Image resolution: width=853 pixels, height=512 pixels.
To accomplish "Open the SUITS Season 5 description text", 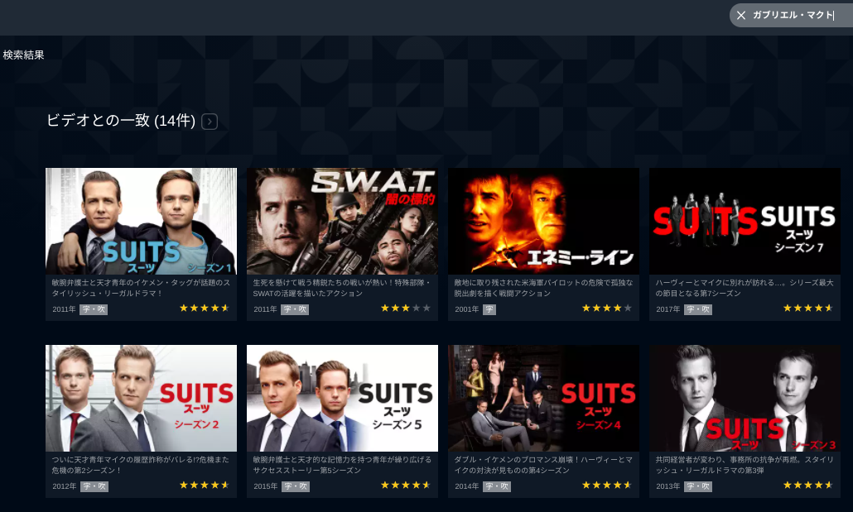I will pyautogui.click(x=342, y=465).
